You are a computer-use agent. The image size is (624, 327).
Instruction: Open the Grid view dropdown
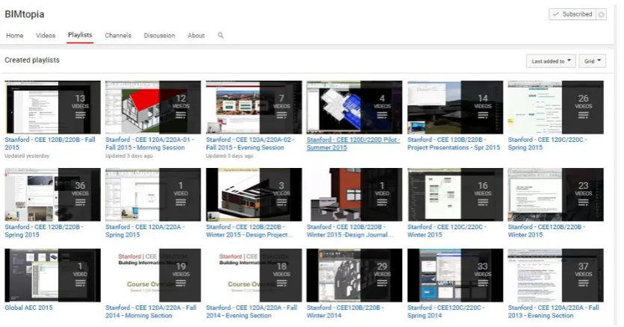tap(592, 61)
